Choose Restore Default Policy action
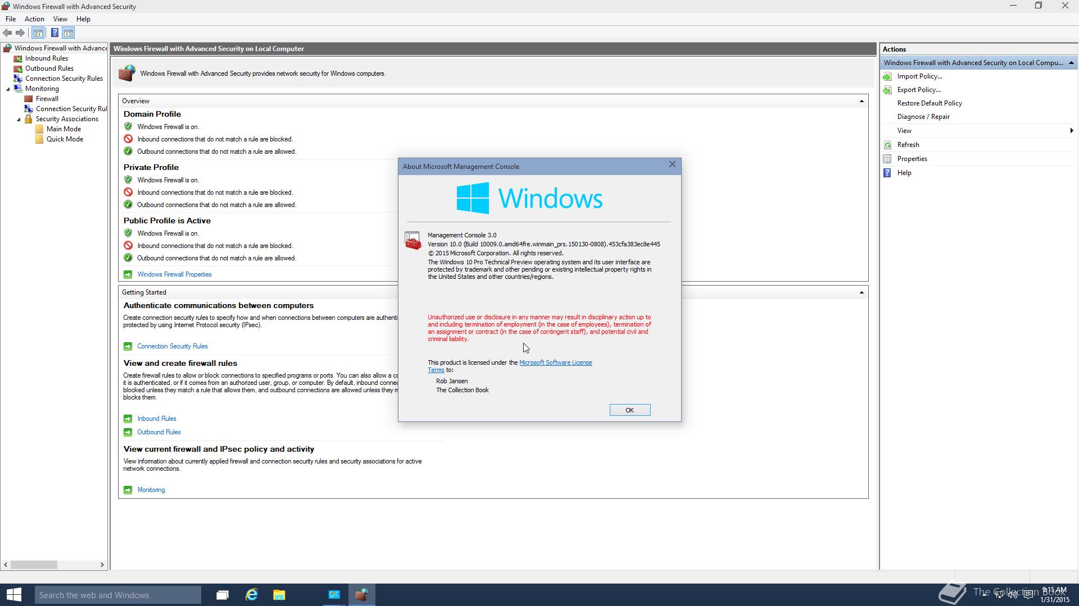The height and width of the screenshot is (606, 1079). 930,103
